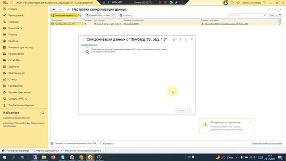
Task: Click the Отмена button in dialog
Action: pyautogui.click(x=181, y=110)
